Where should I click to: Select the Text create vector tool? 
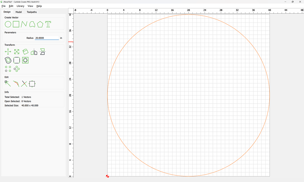point(48,24)
